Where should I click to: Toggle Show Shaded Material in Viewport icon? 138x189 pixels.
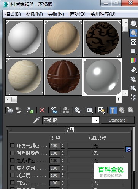click(102, 110)
